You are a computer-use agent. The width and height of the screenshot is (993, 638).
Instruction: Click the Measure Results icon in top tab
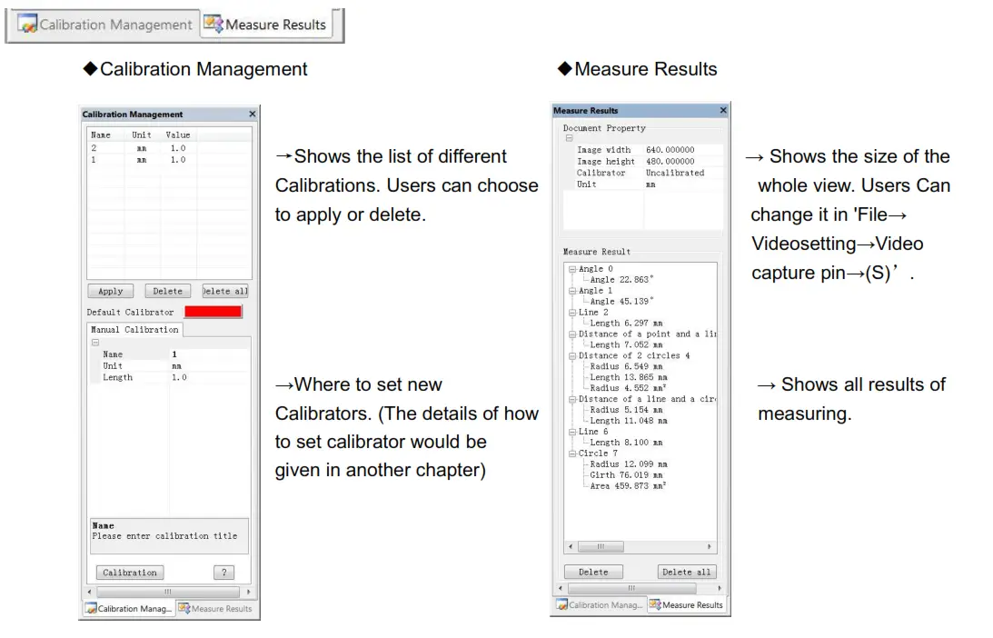tap(213, 24)
